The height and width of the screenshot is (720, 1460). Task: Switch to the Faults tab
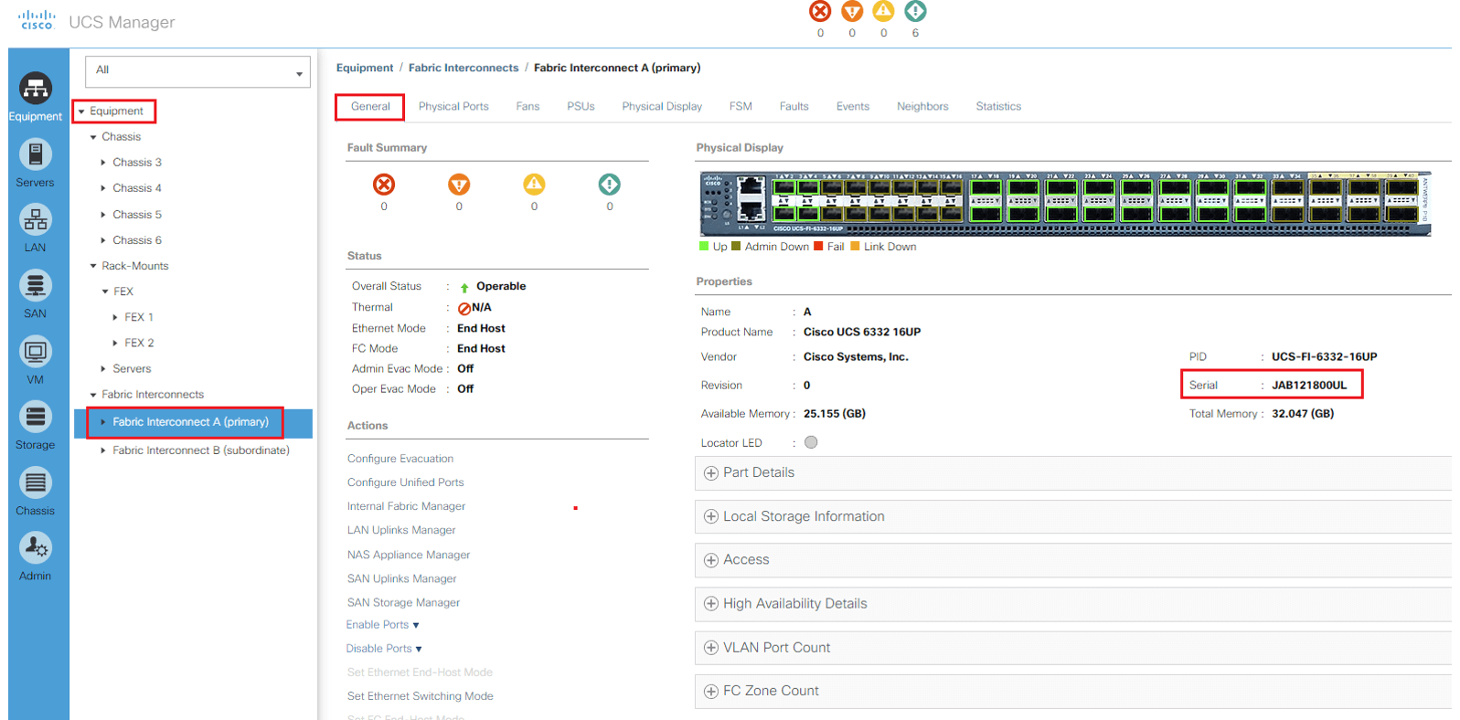(794, 107)
